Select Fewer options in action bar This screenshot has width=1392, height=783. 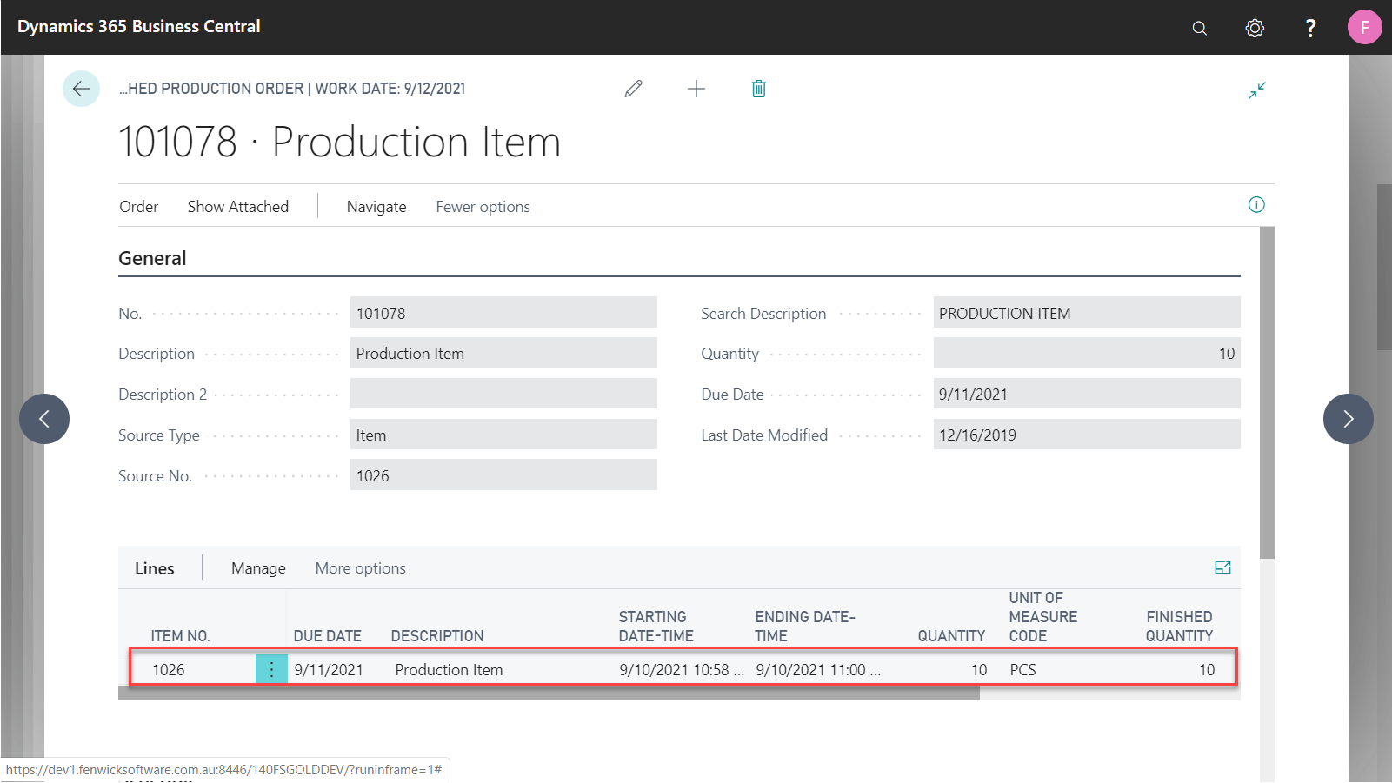coord(483,207)
